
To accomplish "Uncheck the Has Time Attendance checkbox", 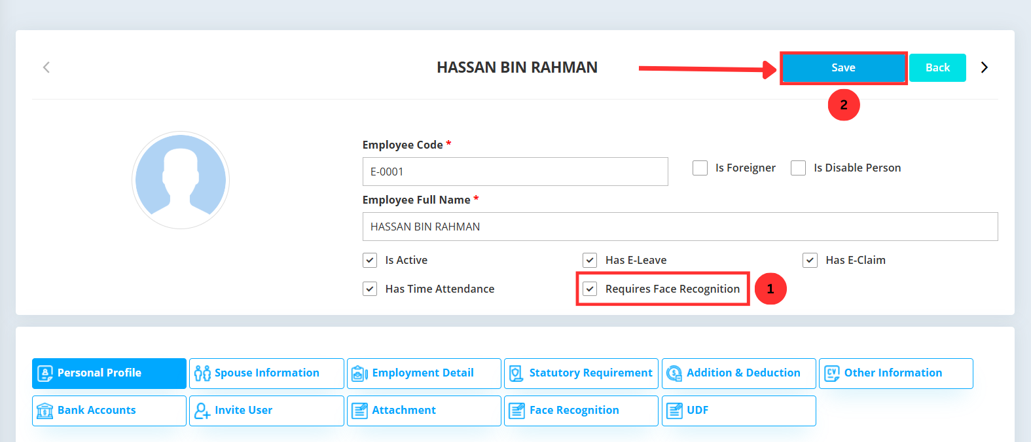I will click(x=370, y=289).
